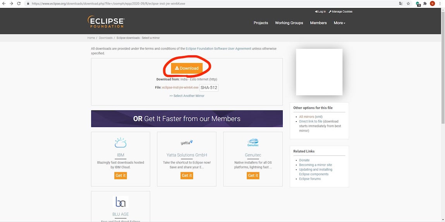The image size is (445, 222).
Task: Open the Projects menu item
Action: tap(261, 23)
